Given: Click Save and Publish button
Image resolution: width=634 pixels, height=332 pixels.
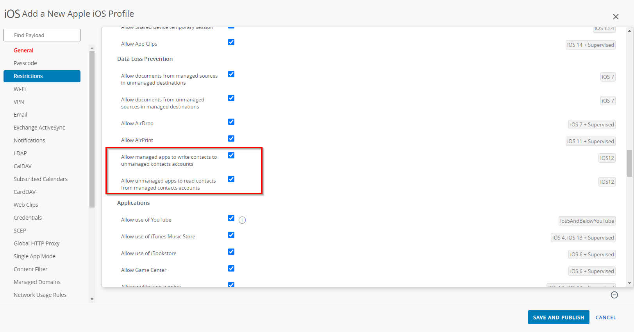Looking at the screenshot, I should click(558, 318).
